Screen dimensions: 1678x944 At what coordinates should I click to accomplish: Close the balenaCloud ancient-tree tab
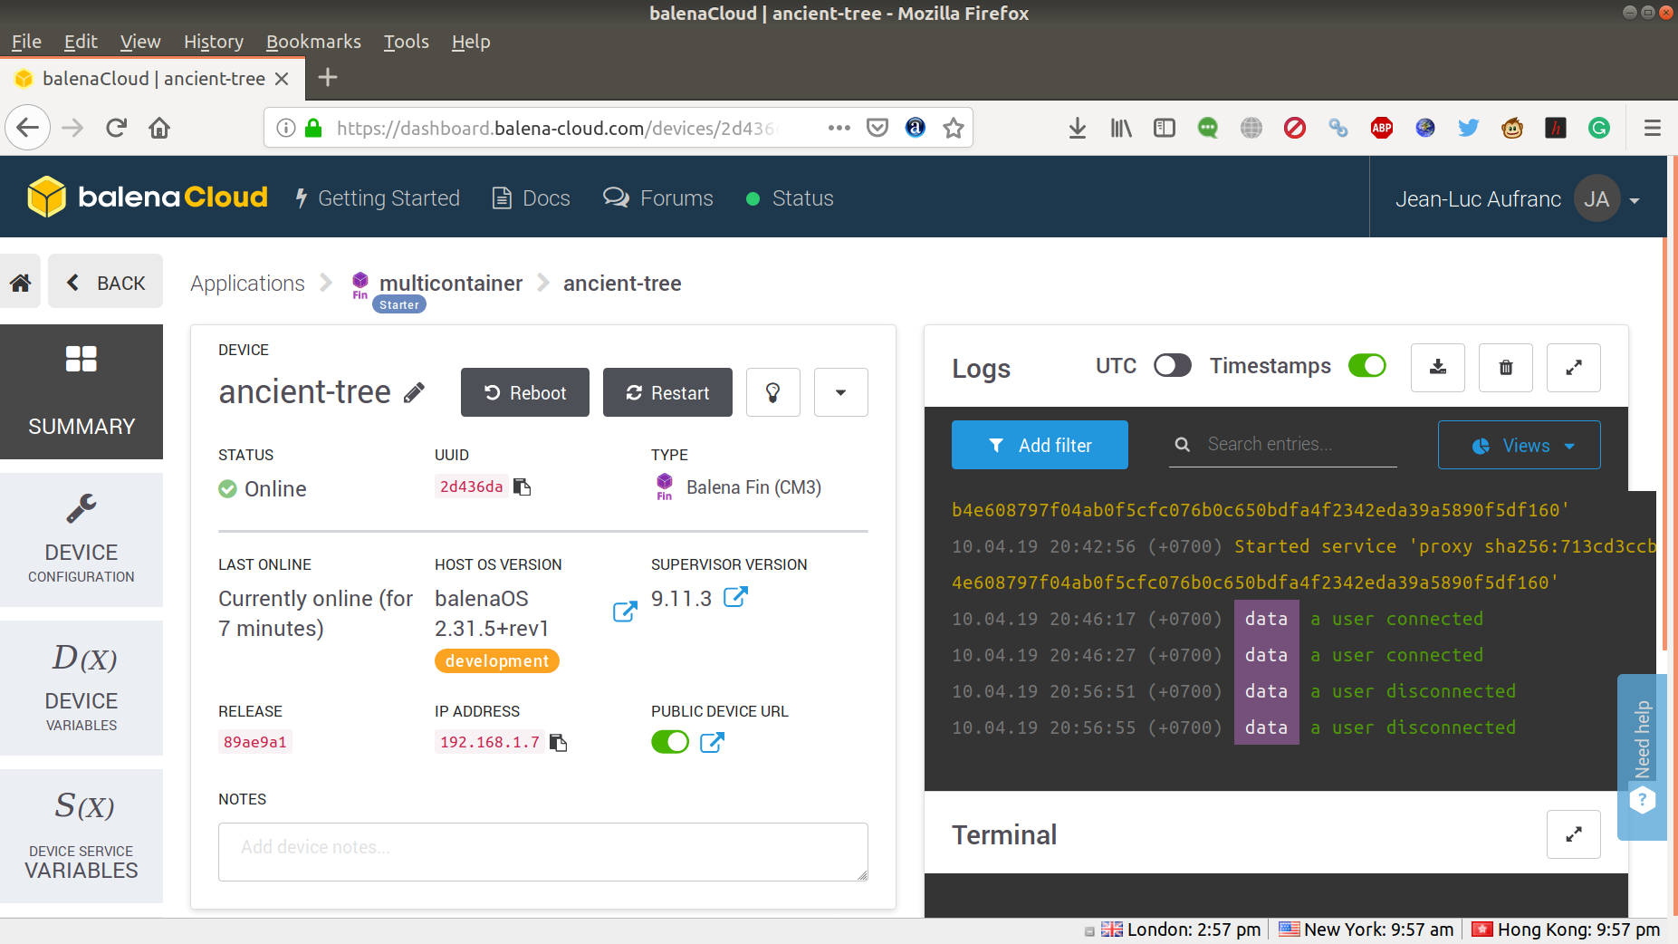[282, 79]
